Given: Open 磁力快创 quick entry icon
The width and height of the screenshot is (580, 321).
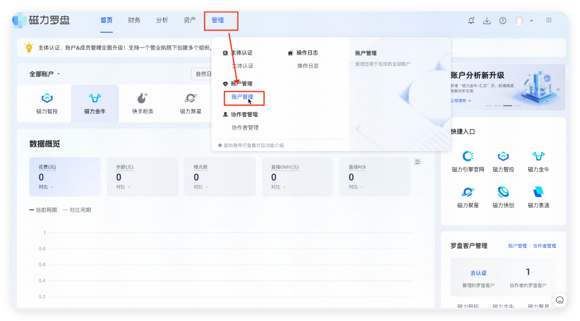Looking at the screenshot, I should (503, 192).
